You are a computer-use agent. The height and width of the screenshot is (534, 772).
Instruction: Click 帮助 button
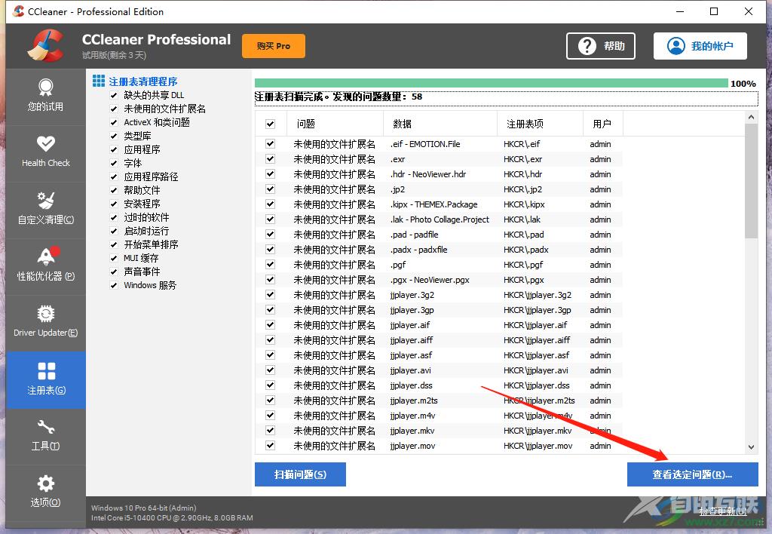(601, 46)
